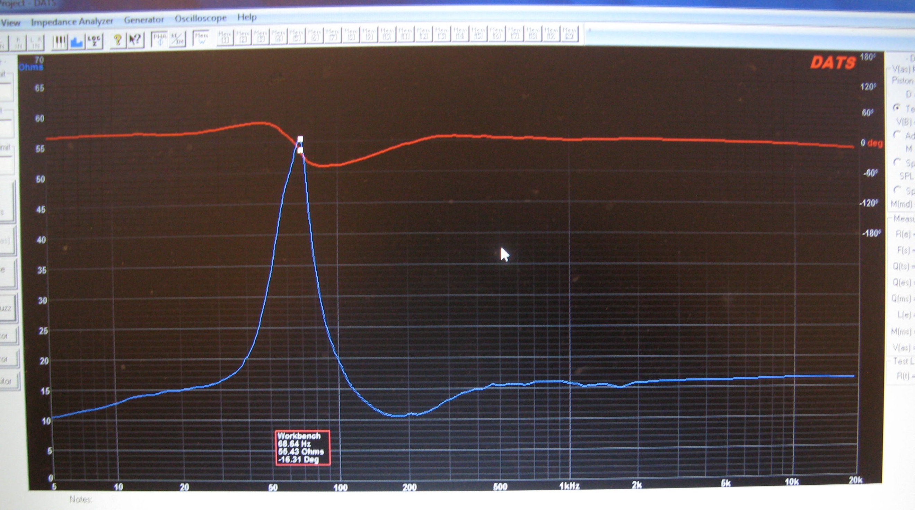This screenshot has width=915, height=510.
Task: Click the blue bar chart toolbar icon
Action: 77,42
